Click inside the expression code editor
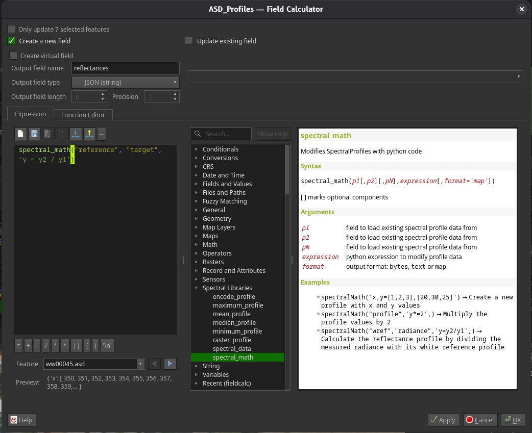 coord(95,240)
